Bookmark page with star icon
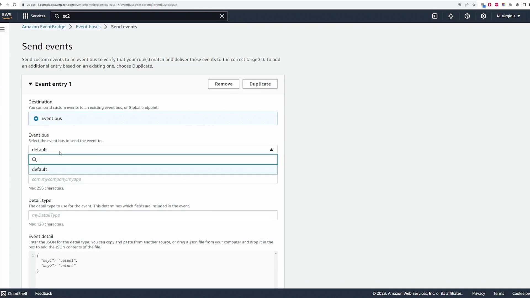The image size is (530, 298). coord(474,5)
